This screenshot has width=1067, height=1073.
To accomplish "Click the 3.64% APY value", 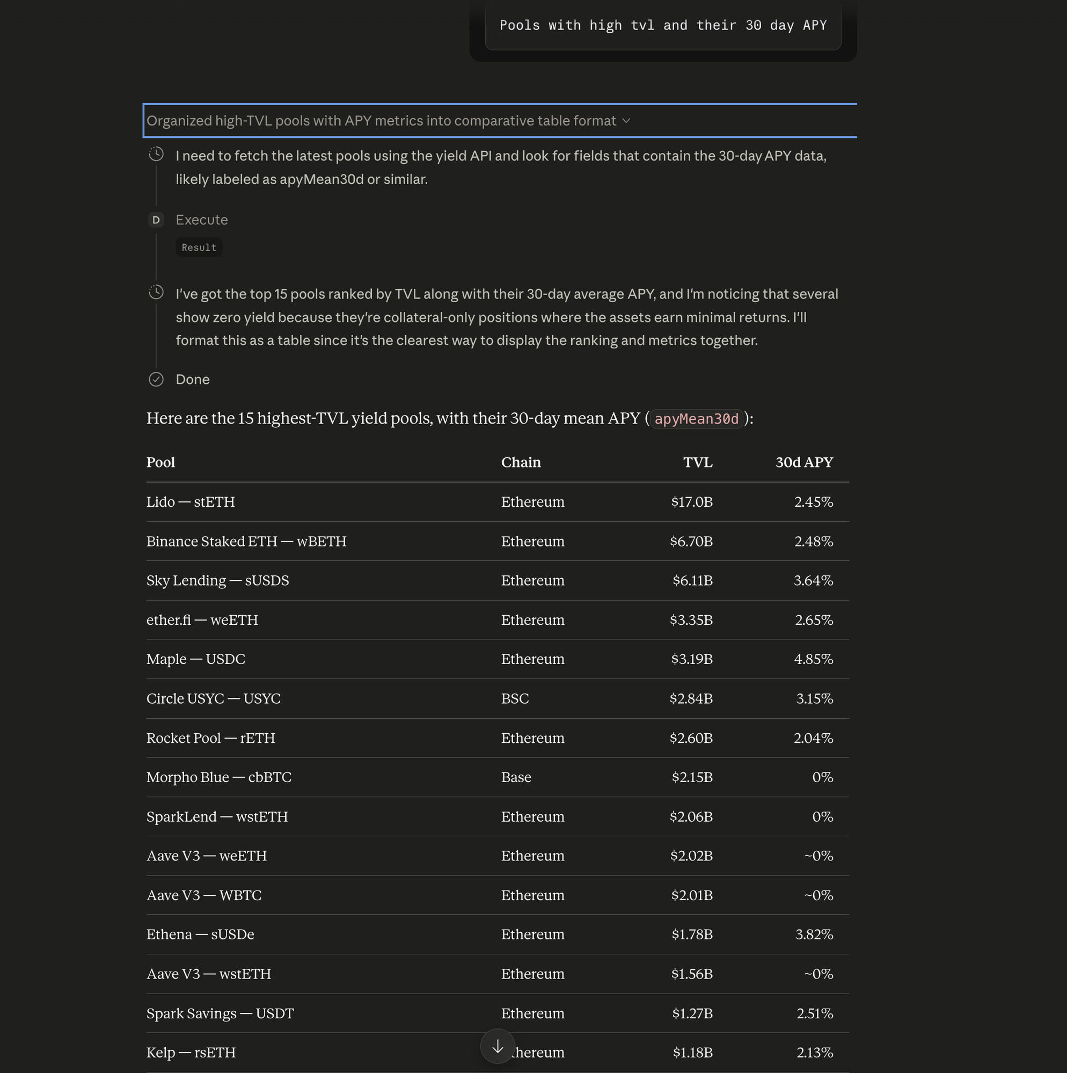I will 813,580.
